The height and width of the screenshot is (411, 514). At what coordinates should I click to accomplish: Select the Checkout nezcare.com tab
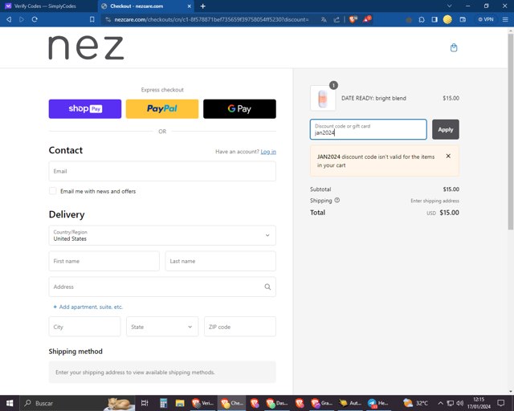[x=146, y=6]
